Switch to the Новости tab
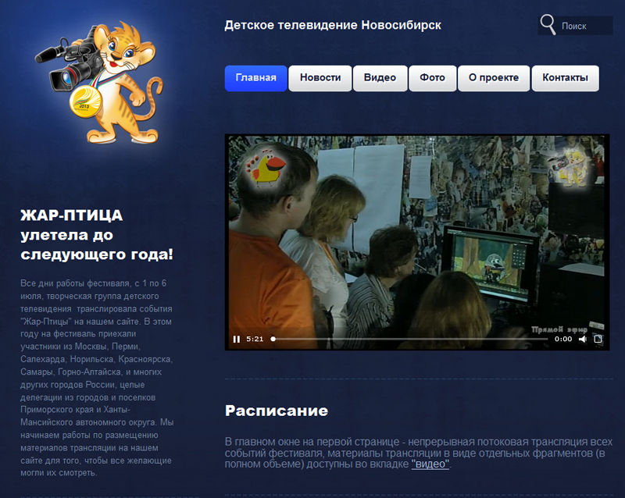The image size is (625, 498). coord(320,78)
